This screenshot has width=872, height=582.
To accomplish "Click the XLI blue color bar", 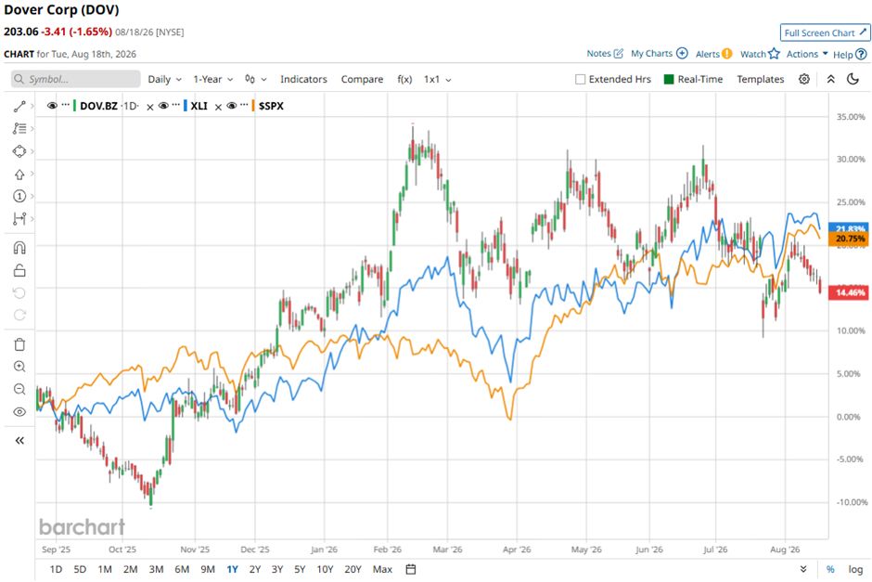I will pos(186,106).
